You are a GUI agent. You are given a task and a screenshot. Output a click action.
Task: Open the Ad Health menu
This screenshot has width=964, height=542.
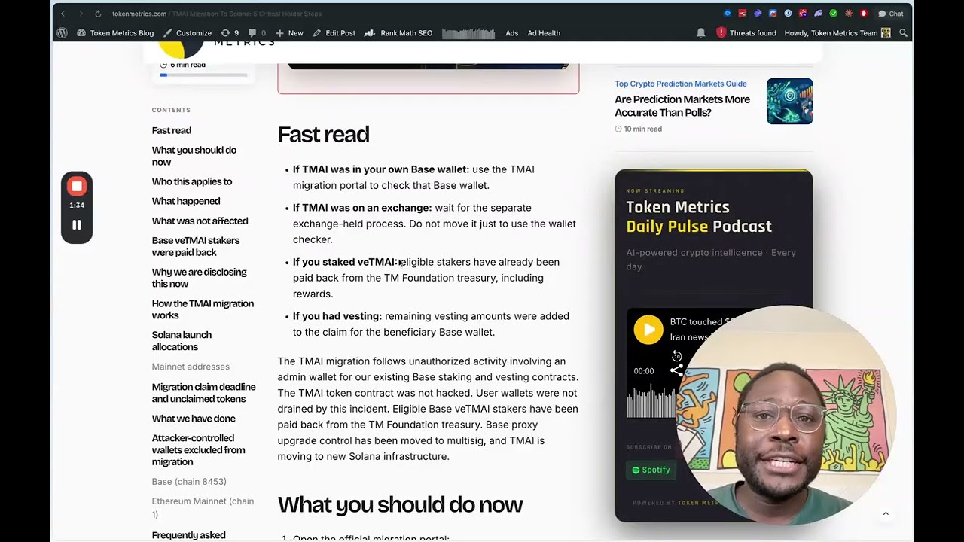544,33
